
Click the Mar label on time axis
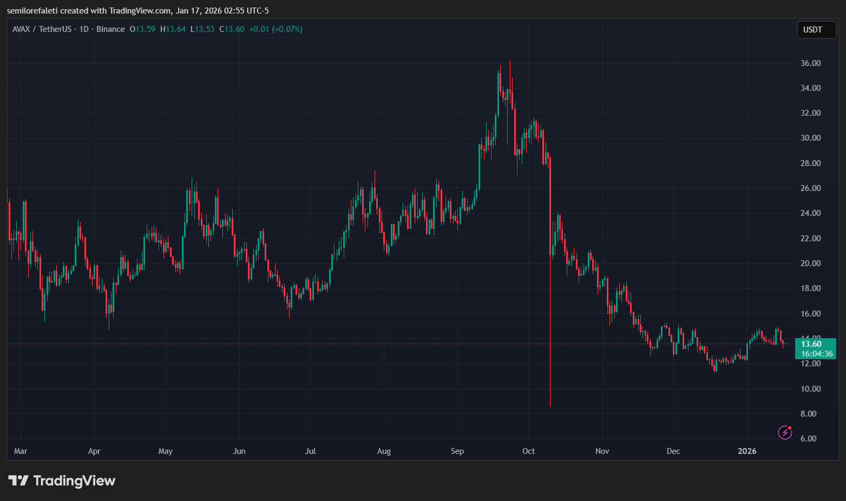pyautogui.click(x=21, y=451)
